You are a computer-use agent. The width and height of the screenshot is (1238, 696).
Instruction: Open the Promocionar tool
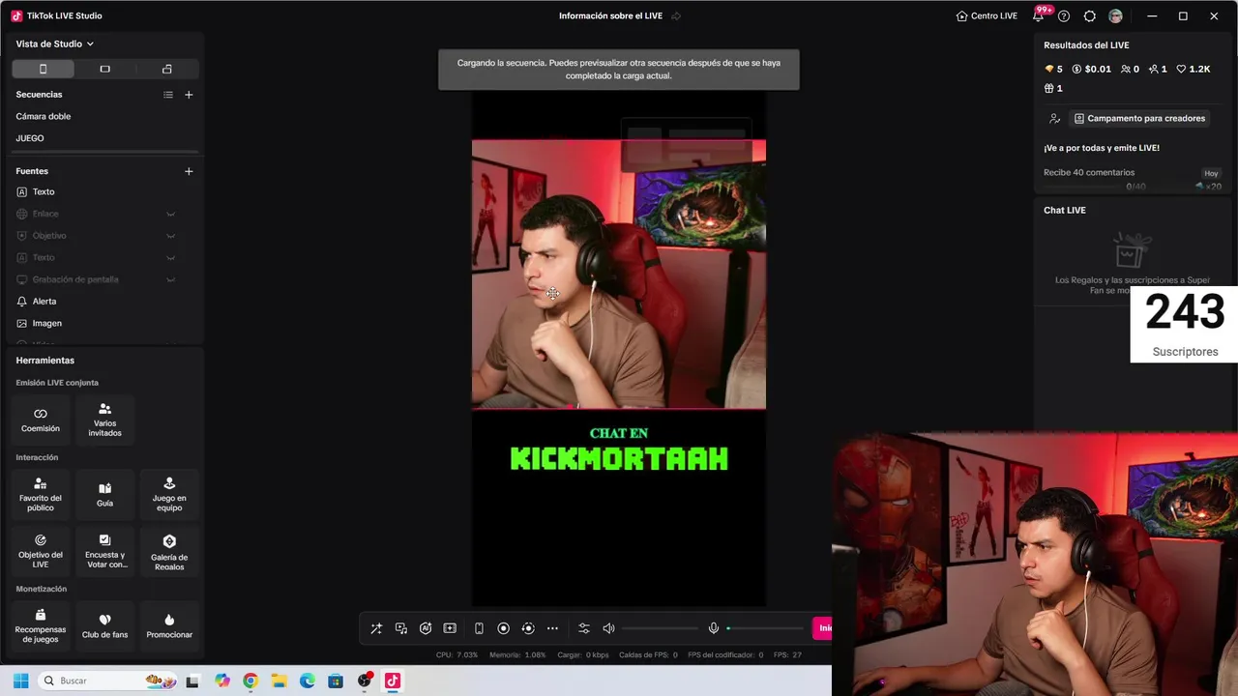(x=169, y=625)
